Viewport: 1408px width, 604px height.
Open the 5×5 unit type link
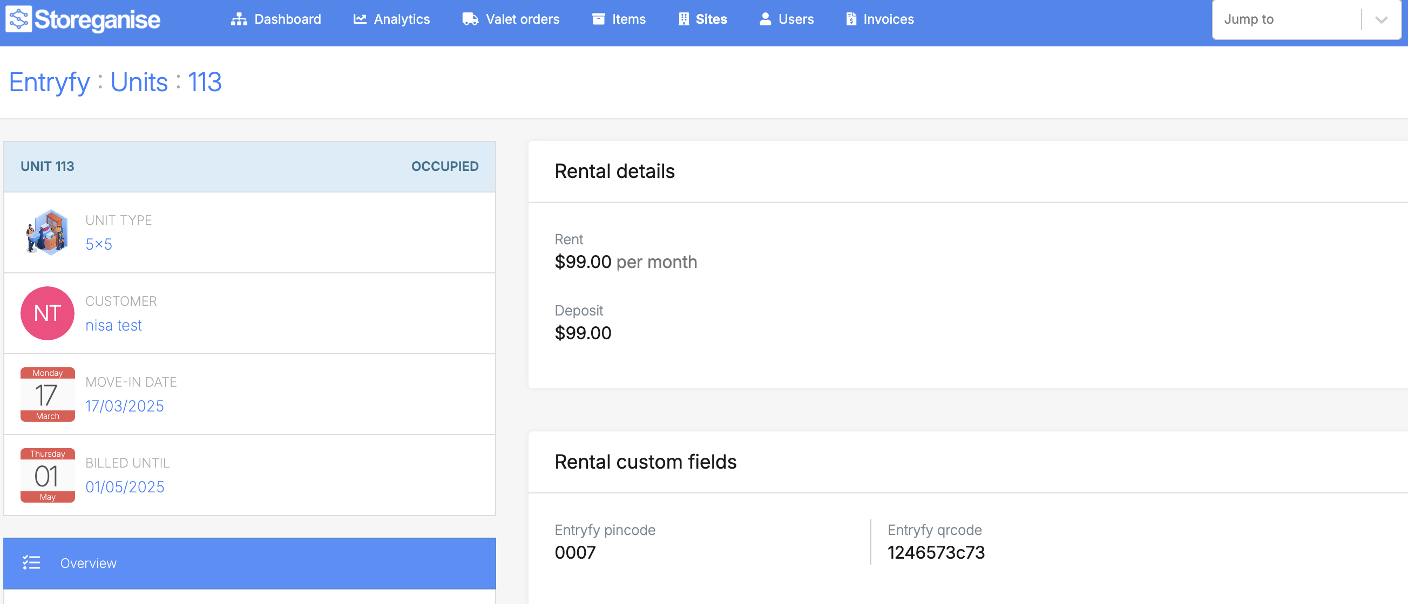pyautogui.click(x=98, y=244)
